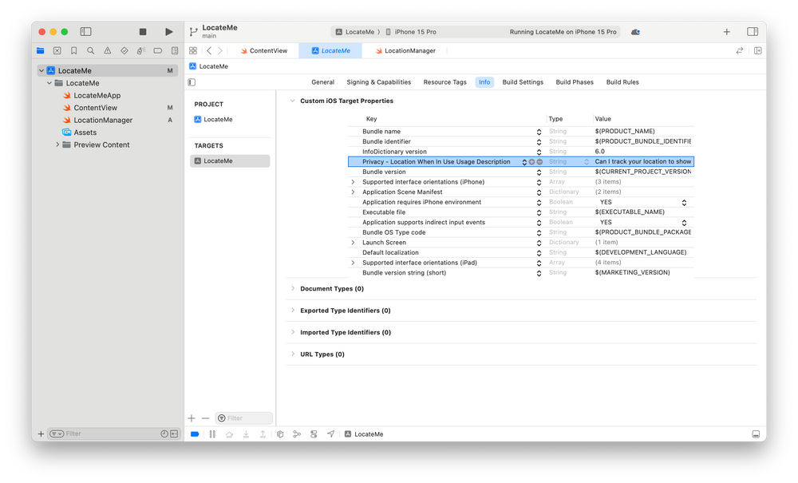Open the Bookmark navigator
The width and height of the screenshot is (798, 483).
pyautogui.click(x=74, y=50)
